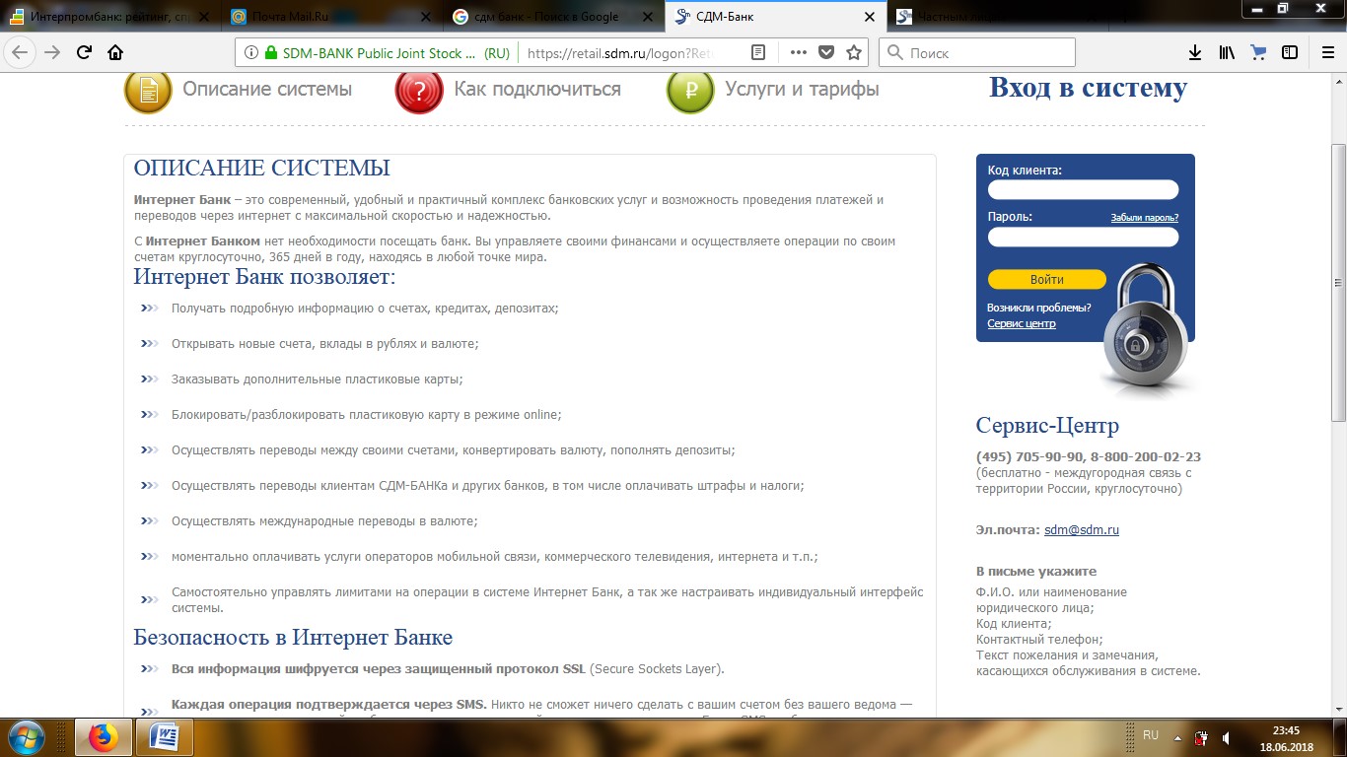1347x757 pixels.
Task: Open Word from the taskbar
Action: 163,737
